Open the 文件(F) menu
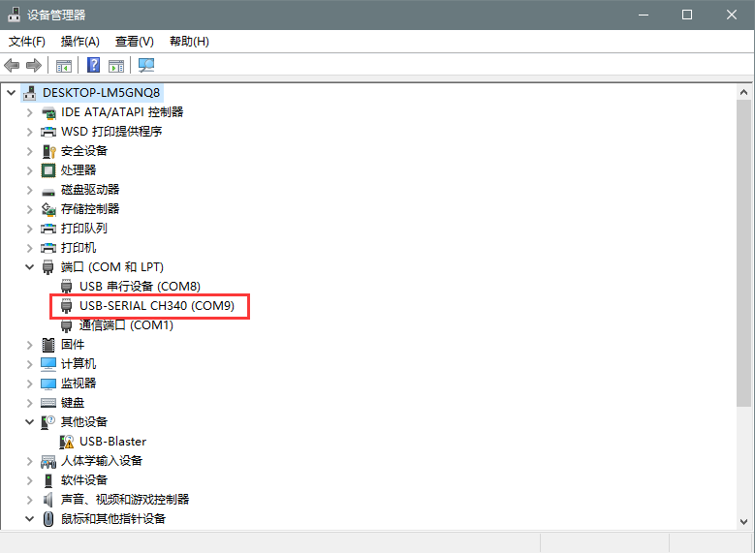The width and height of the screenshot is (755, 553). 27,42
